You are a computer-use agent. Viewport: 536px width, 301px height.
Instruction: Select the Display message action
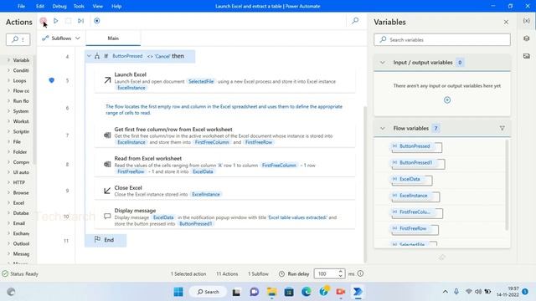tap(225, 217)
